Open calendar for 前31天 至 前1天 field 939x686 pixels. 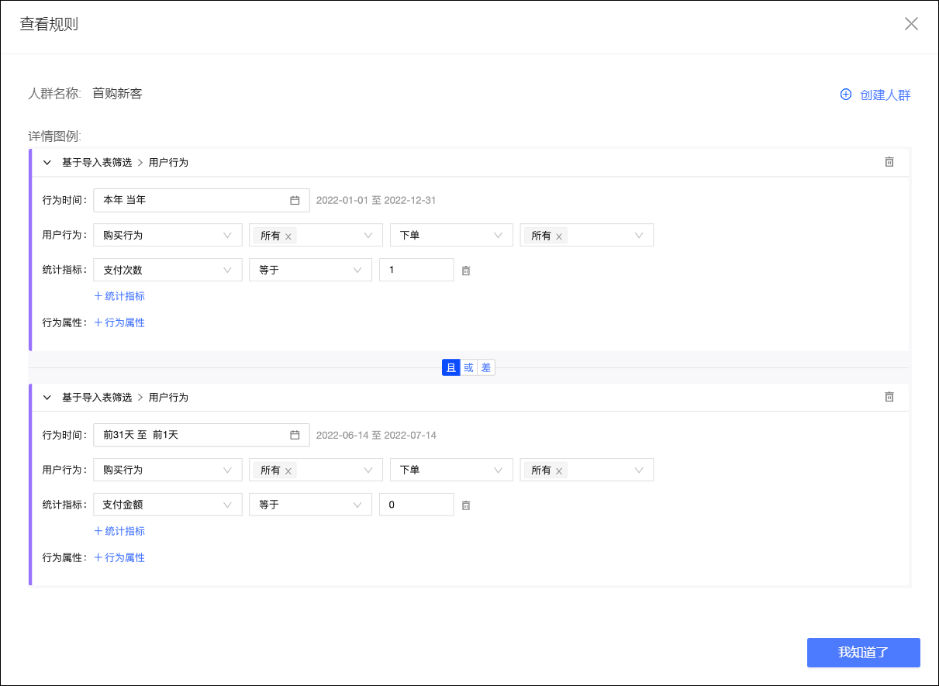coord(295,435)
